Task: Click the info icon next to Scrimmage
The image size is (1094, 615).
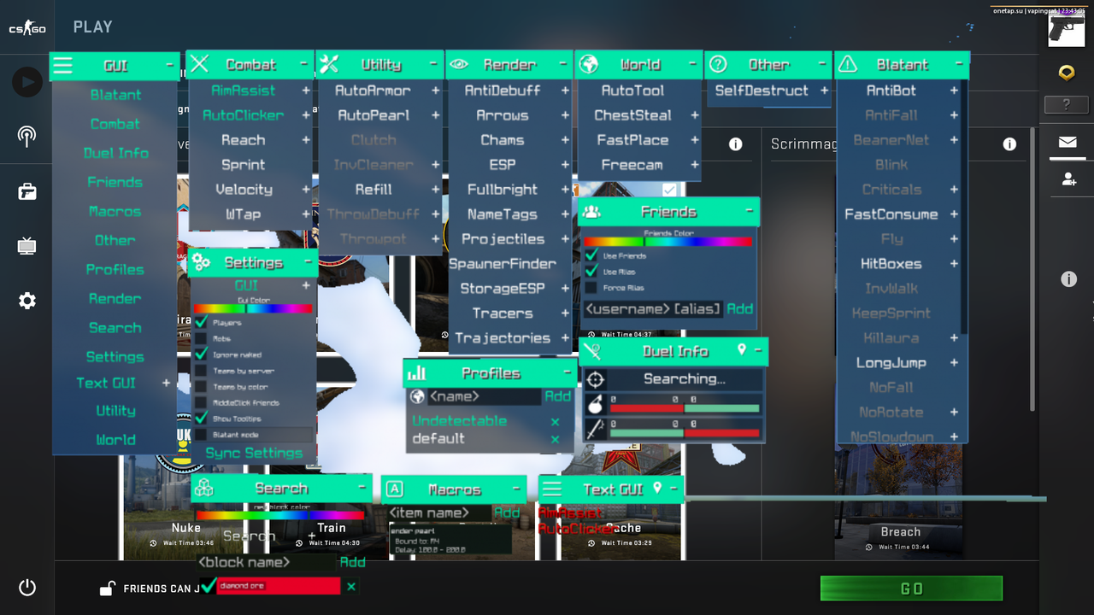Action: [x=1009, y=144]
